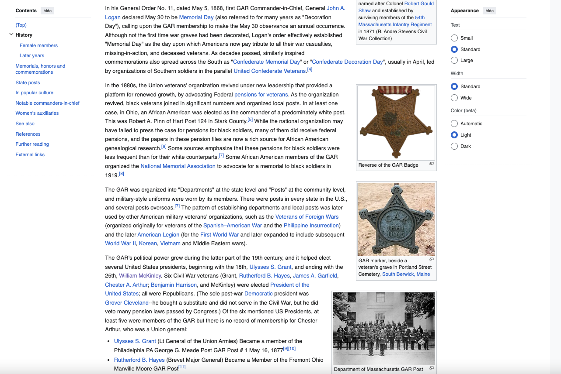Image resolution: width=561 pixels, height=374 pixels.
Task: Select Small text size
Action: (454, 38)
